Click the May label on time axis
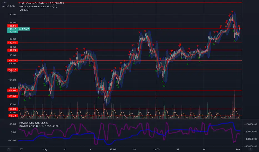This screenshot has height=152, width=259. (x=45, y=149)
